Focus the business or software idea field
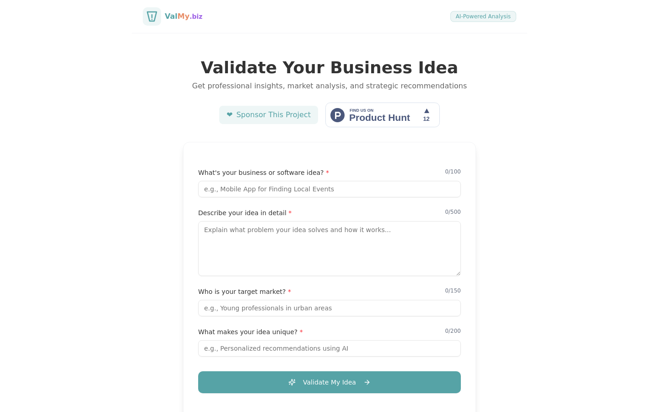Screen dimensions: 659x412 329,189
